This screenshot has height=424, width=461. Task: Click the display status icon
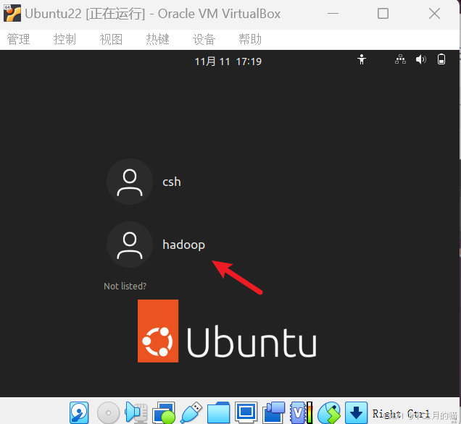click(x=246, y=412)
